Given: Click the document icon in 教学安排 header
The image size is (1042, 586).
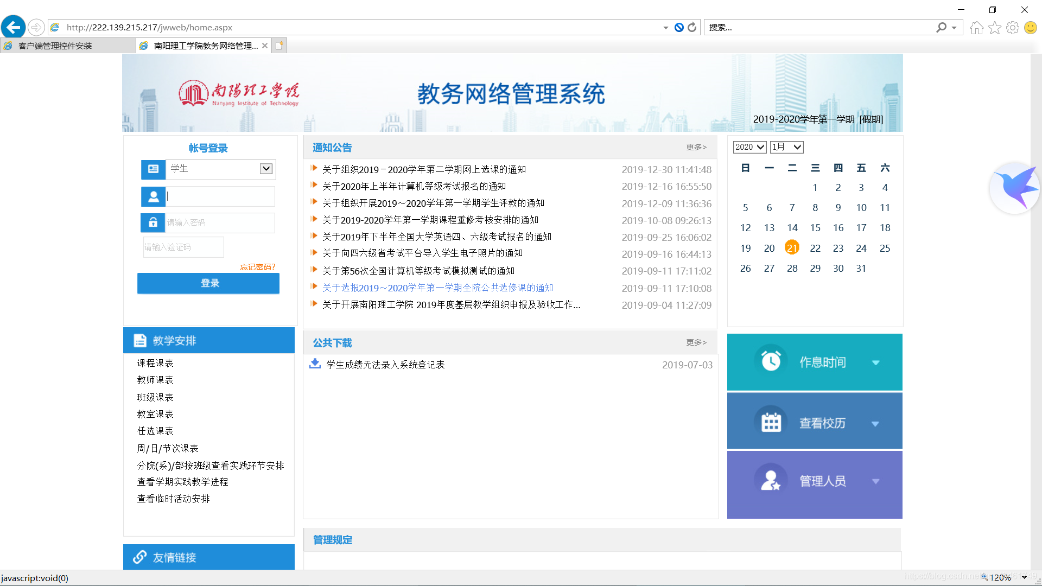Looking at the screenshot, I should 140,340.
